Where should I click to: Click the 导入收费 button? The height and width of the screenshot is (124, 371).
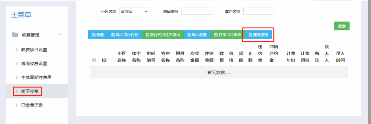197,35
